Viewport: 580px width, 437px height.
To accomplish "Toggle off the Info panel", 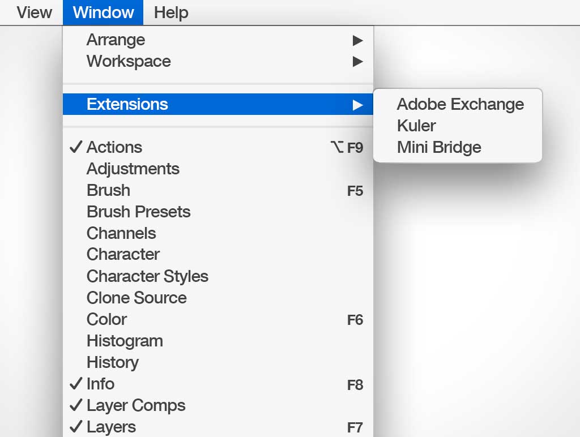I will coord(100,384).
